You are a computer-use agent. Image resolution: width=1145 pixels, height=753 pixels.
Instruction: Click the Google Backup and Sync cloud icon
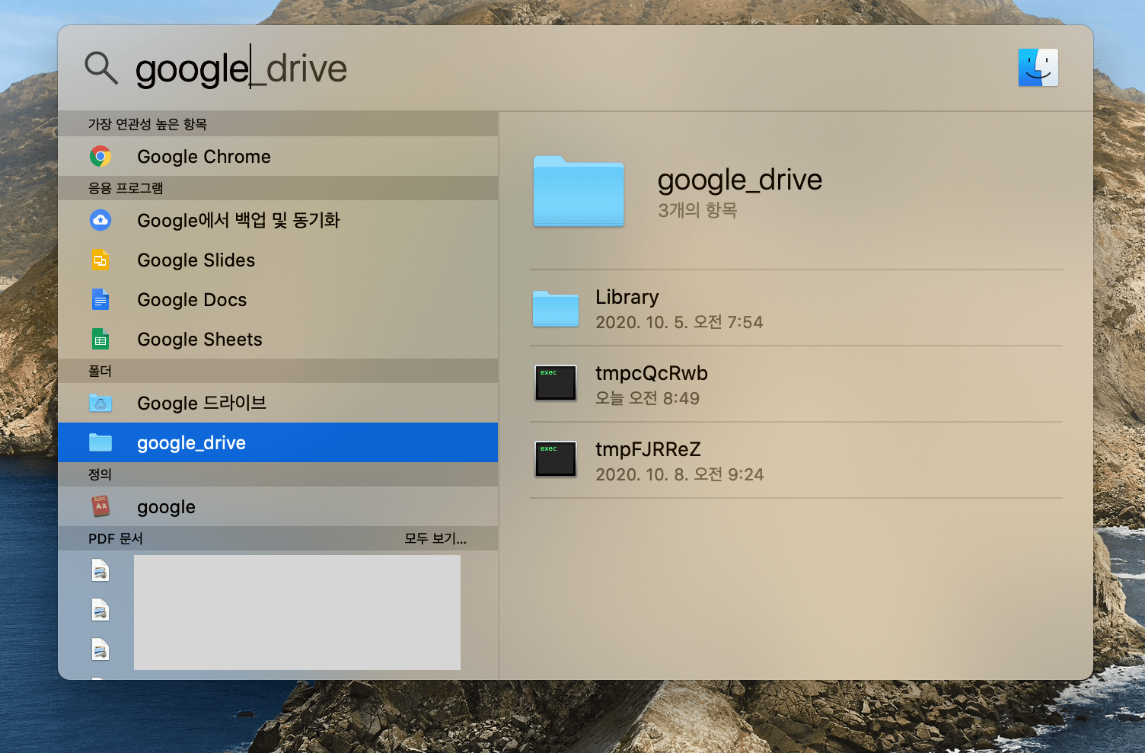point(100,220)
